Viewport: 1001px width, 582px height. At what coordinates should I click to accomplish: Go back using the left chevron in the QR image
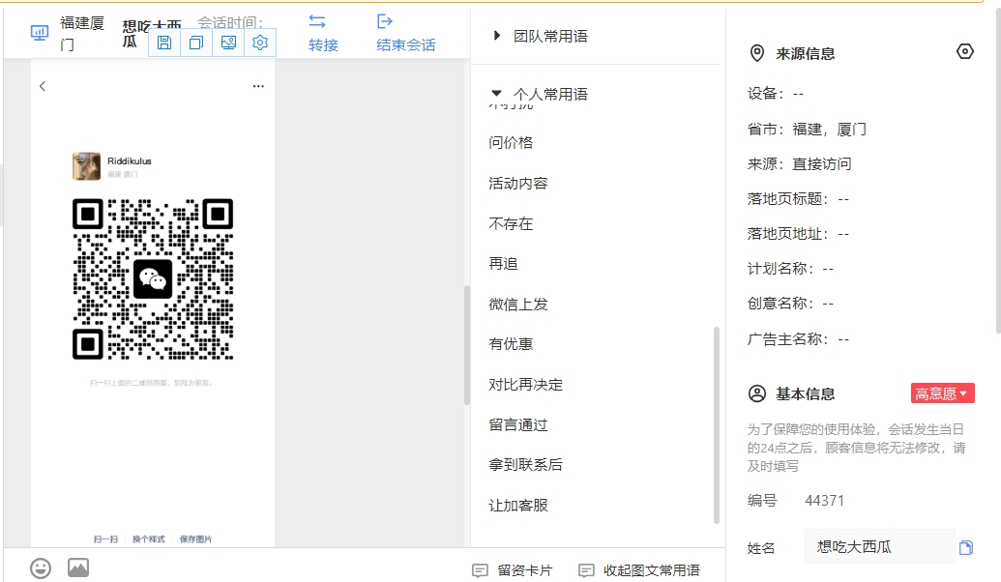43,86
